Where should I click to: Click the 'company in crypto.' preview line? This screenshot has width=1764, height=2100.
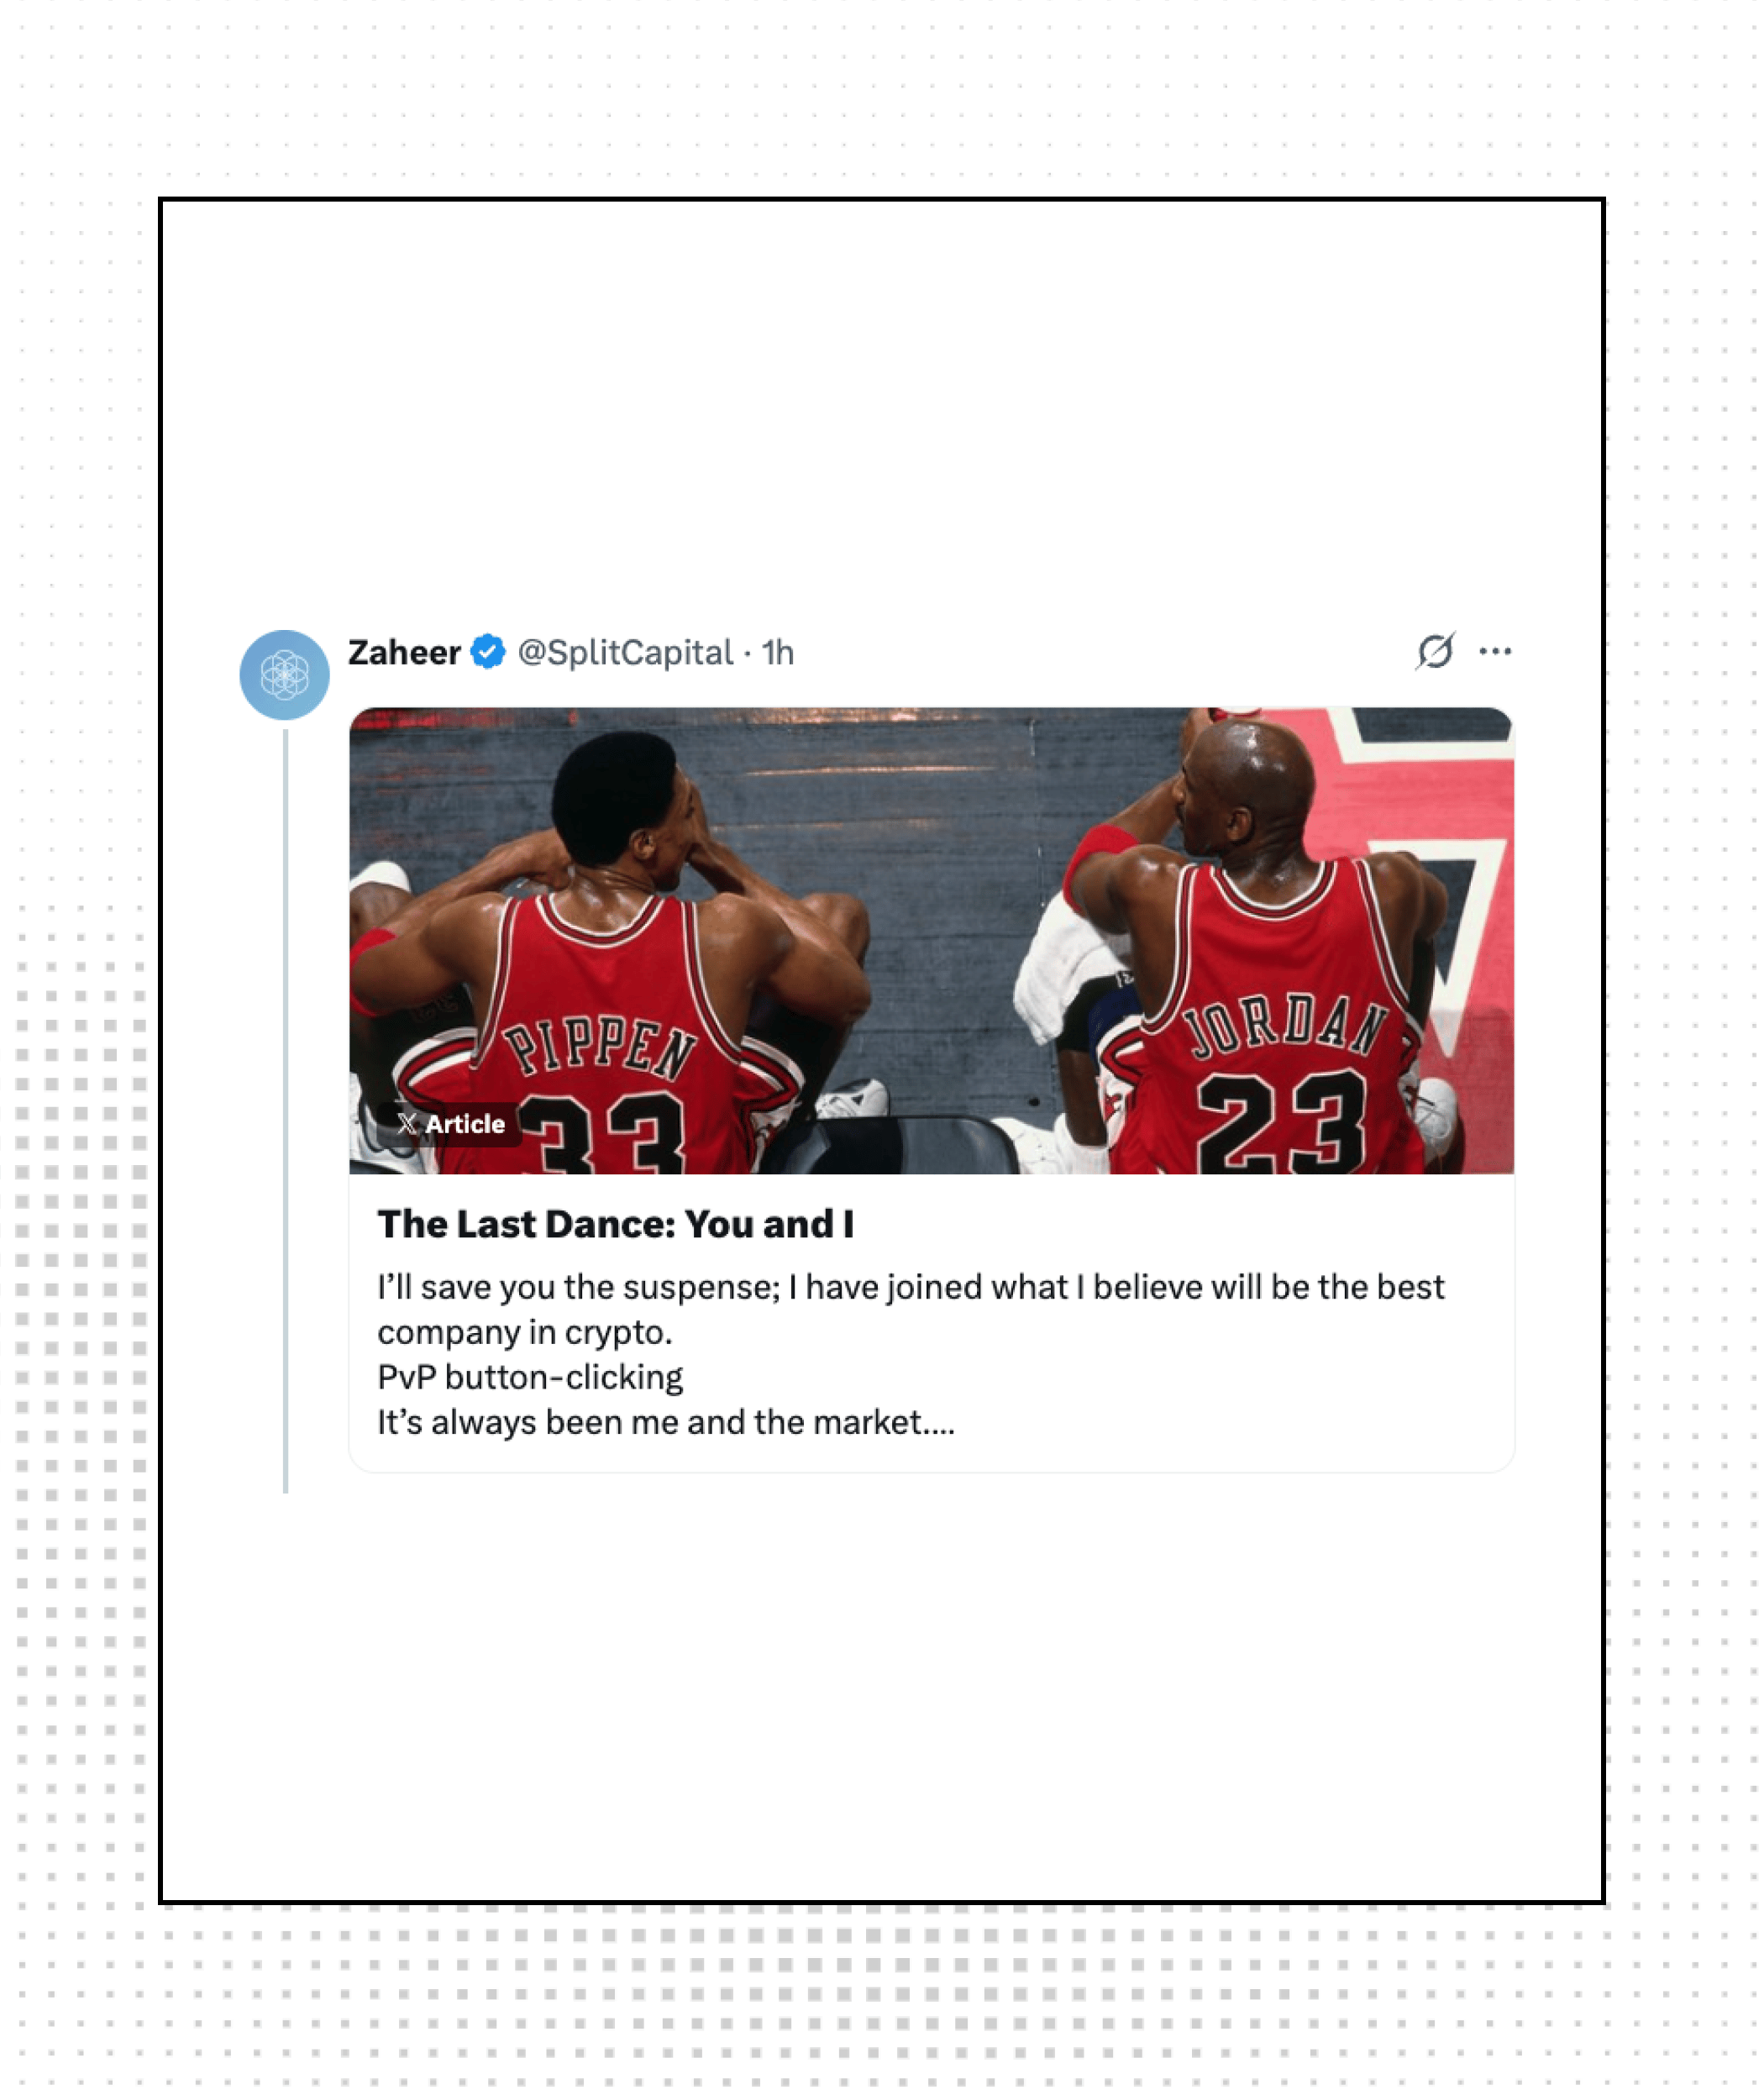click(x=525, y=1333)
